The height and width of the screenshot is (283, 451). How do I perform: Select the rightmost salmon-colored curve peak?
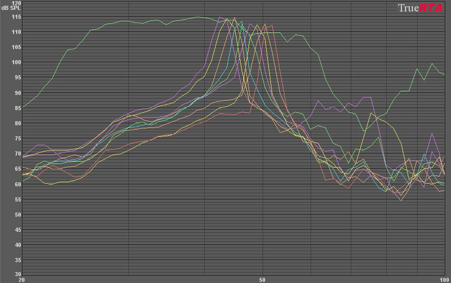[x=271, y=25]
